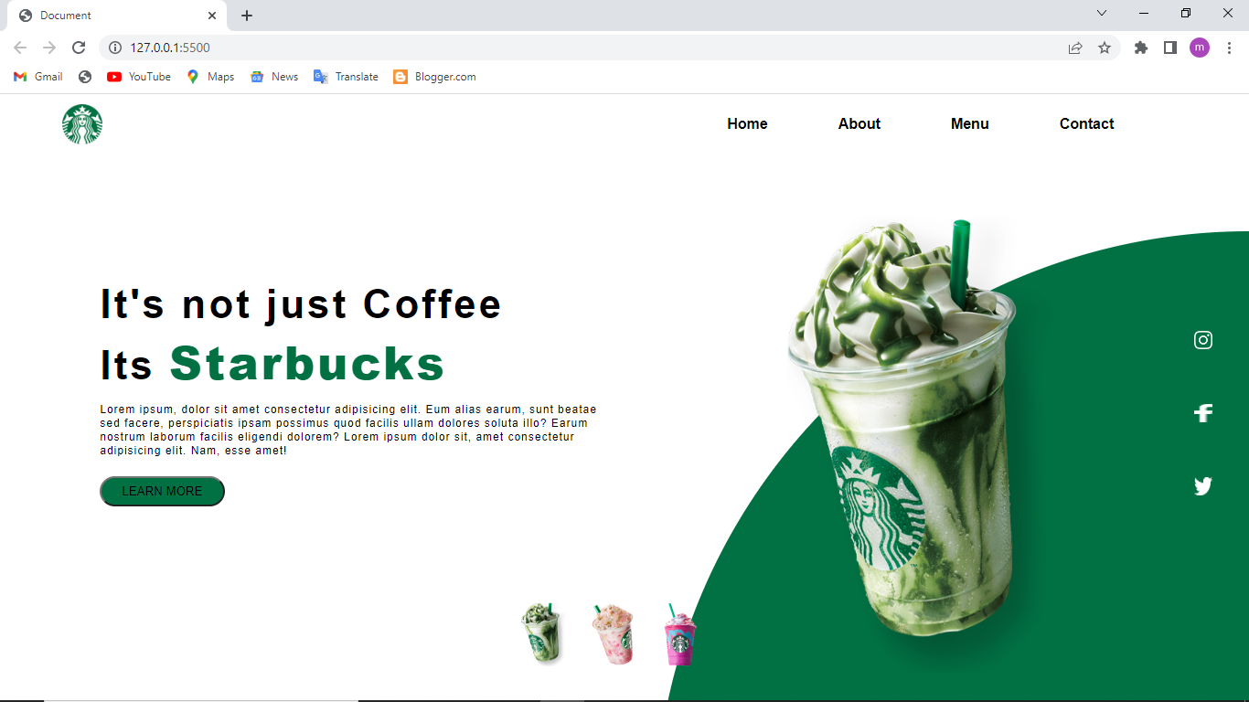Viewport: 1249px width, 702px height.
Task: Open a new tab with the plus button
Action: (x=247, y=16)
